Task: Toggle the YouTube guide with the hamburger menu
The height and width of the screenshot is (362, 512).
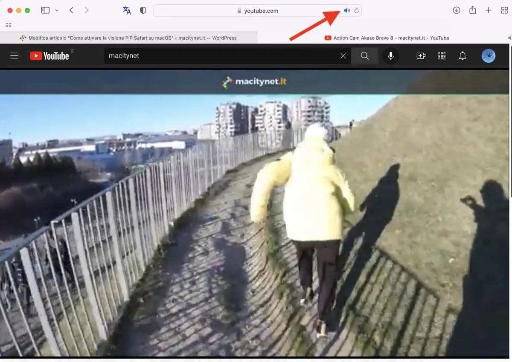Action: tap(14, 55)
